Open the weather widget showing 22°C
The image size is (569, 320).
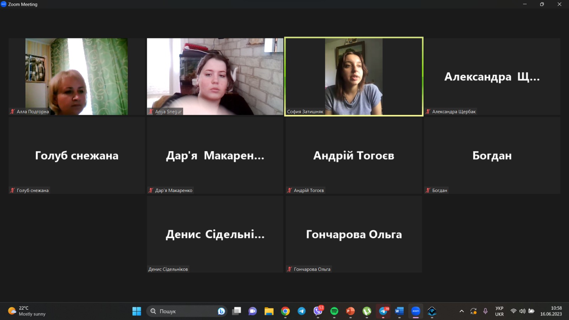click(x=27, y=311)
